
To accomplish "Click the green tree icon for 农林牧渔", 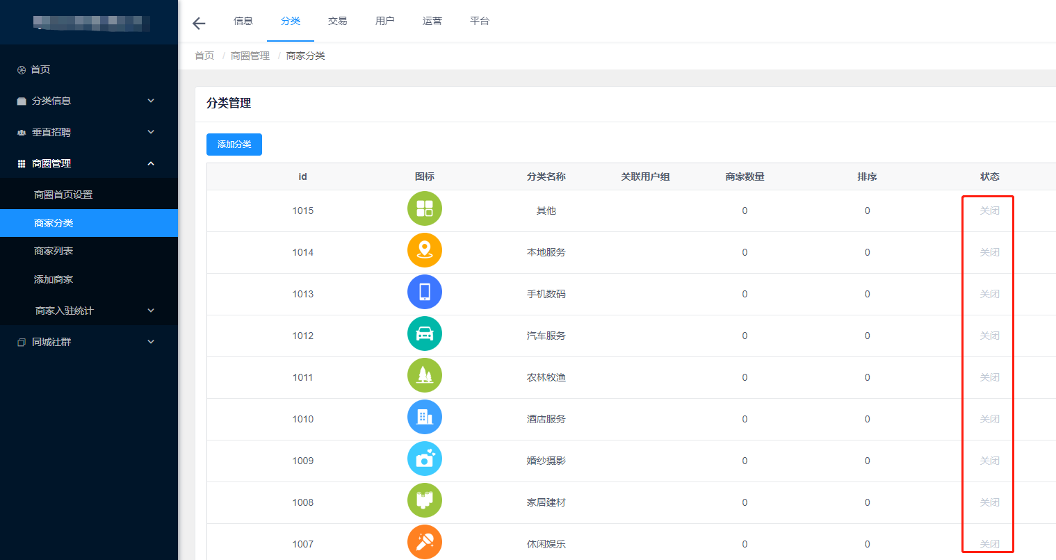I will pyautogui.click(x=425, y=375).
